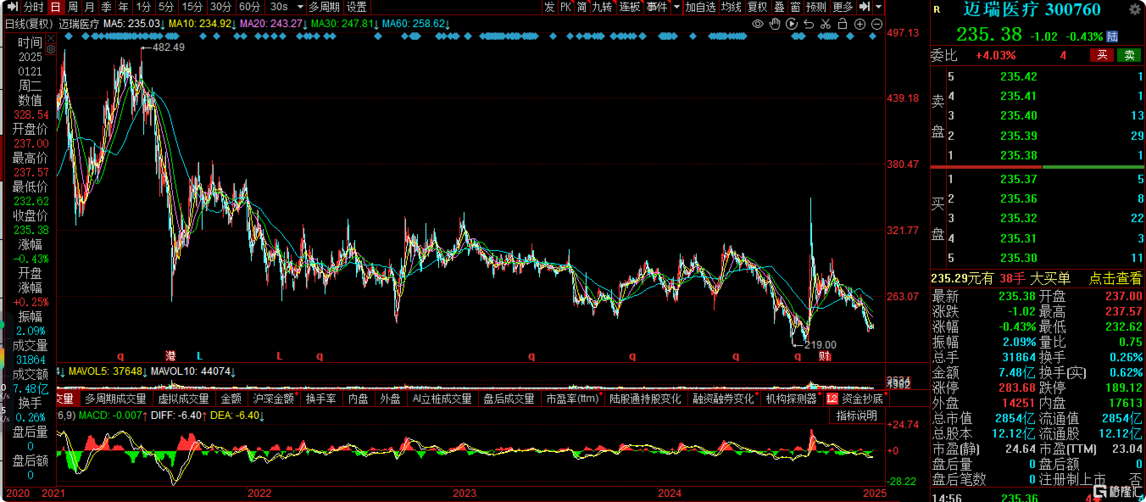Select the 5分 period
This screenshot has width=1146, height=502.
tap(166, 7)
